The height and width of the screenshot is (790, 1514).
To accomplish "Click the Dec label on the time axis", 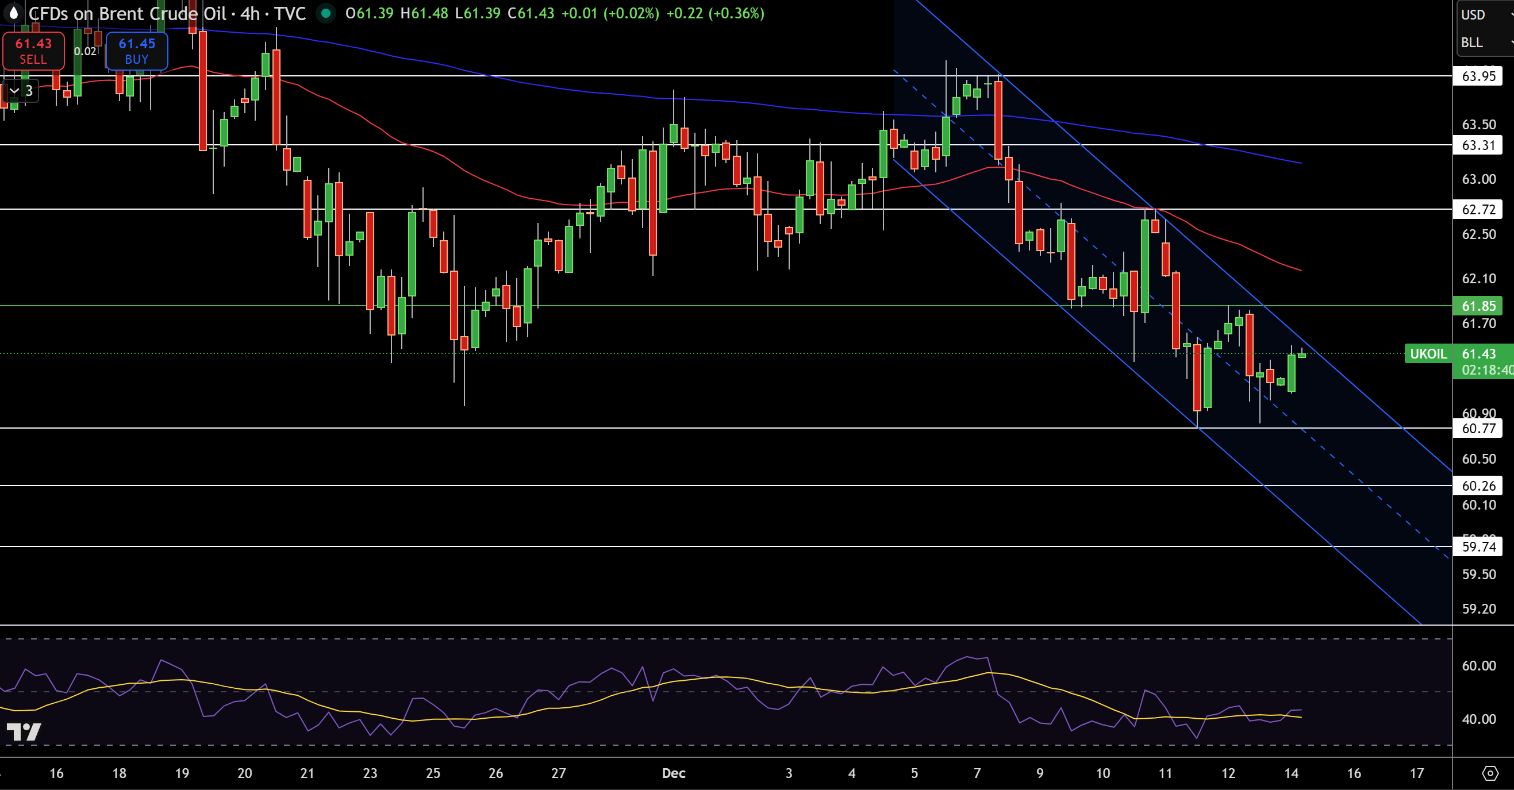I will 674,773.
